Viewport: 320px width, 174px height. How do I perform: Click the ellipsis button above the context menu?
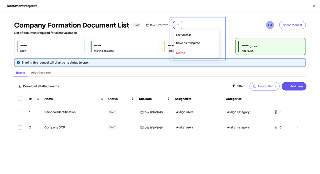click(177, 25)
